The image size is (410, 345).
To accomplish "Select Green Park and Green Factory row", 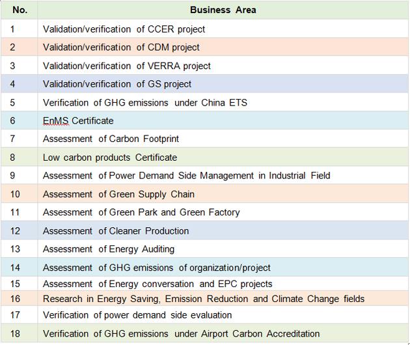I will point(141,212).
